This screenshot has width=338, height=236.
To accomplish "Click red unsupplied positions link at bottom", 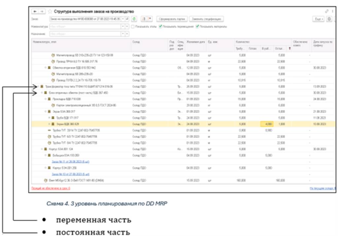I will [51, 188].
